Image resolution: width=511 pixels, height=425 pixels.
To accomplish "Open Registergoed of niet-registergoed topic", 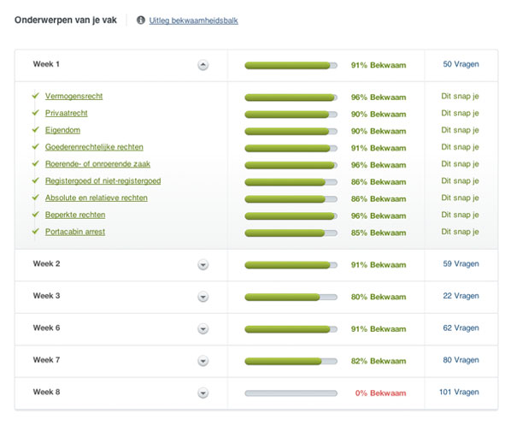I will [103, 181].
